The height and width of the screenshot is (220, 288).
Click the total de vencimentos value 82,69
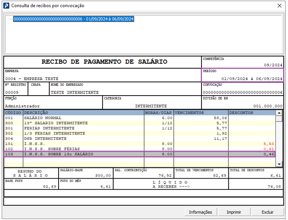point(220,176)
